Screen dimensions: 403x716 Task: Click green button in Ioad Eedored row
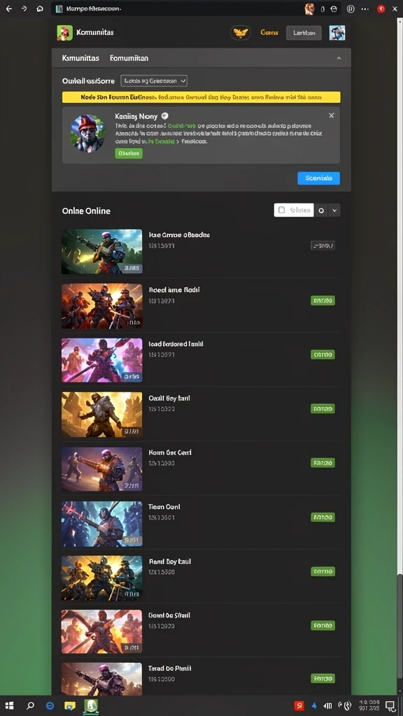[x=323, y=355]
